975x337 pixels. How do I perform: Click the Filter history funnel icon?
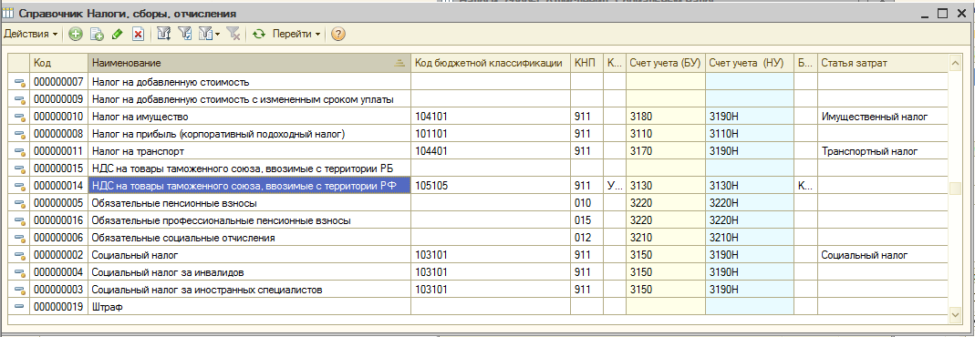204,35
